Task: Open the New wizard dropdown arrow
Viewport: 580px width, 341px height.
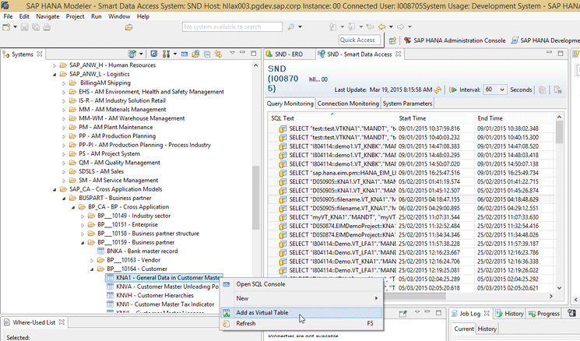Action: 15,27
